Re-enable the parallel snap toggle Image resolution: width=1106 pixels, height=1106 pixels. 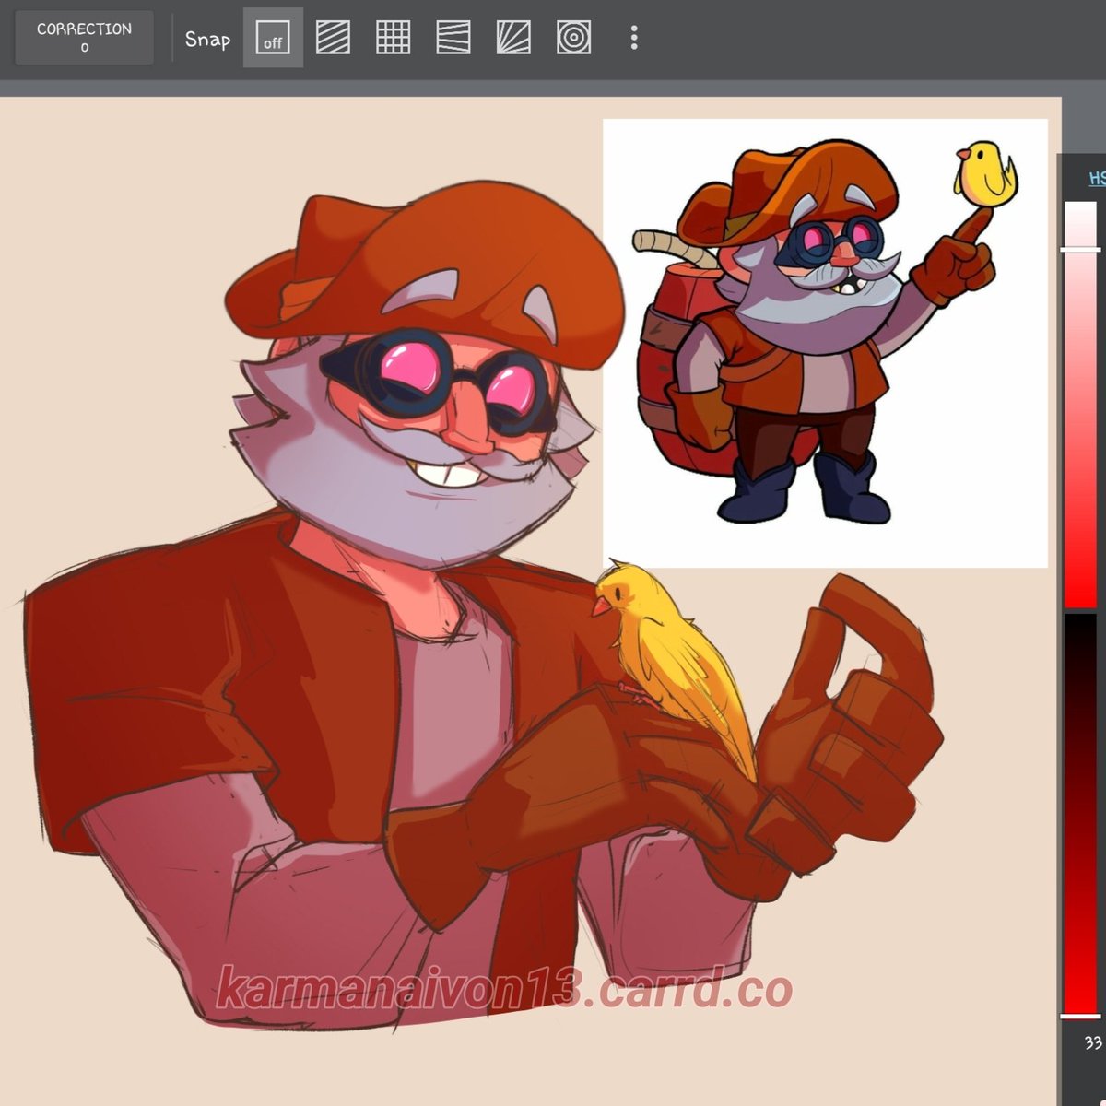(x=333, y=38)
